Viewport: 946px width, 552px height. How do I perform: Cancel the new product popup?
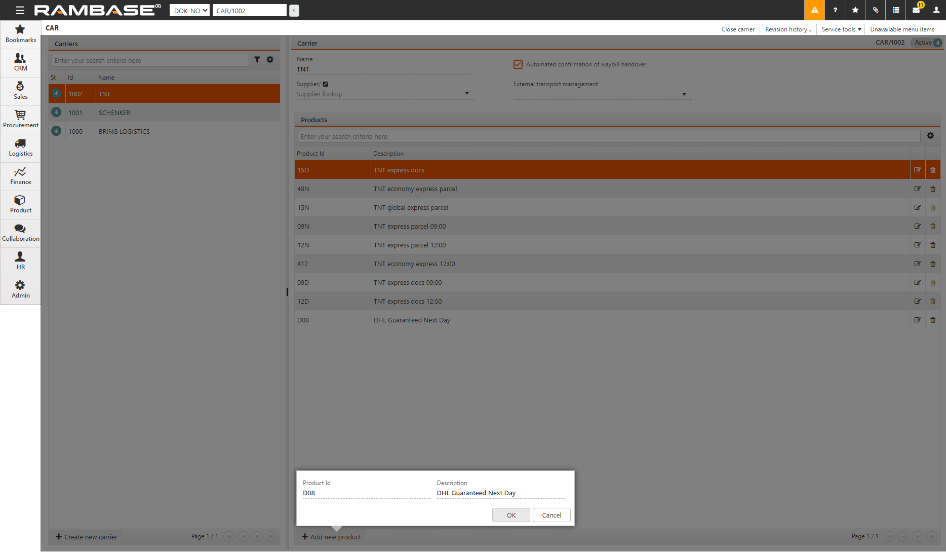click(551, 515)
